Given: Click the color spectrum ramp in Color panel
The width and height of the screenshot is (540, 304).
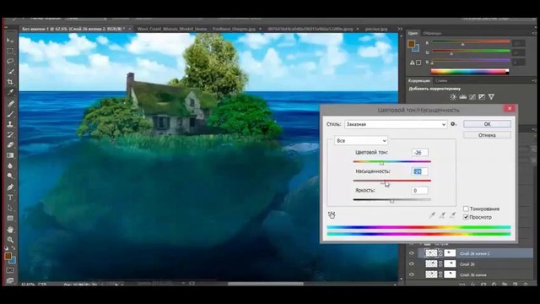Looking at the screenshot, I should pyautogui.click(x=470, y=72).
